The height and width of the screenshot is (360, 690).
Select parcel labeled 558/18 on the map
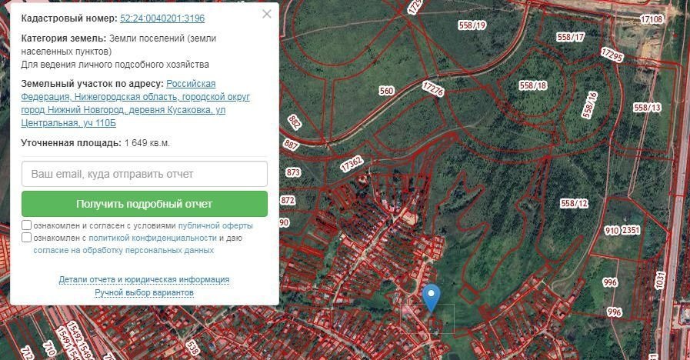tap(532, 85)
